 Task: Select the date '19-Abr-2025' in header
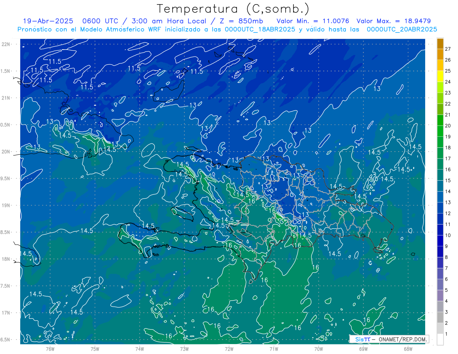[49, 21]
